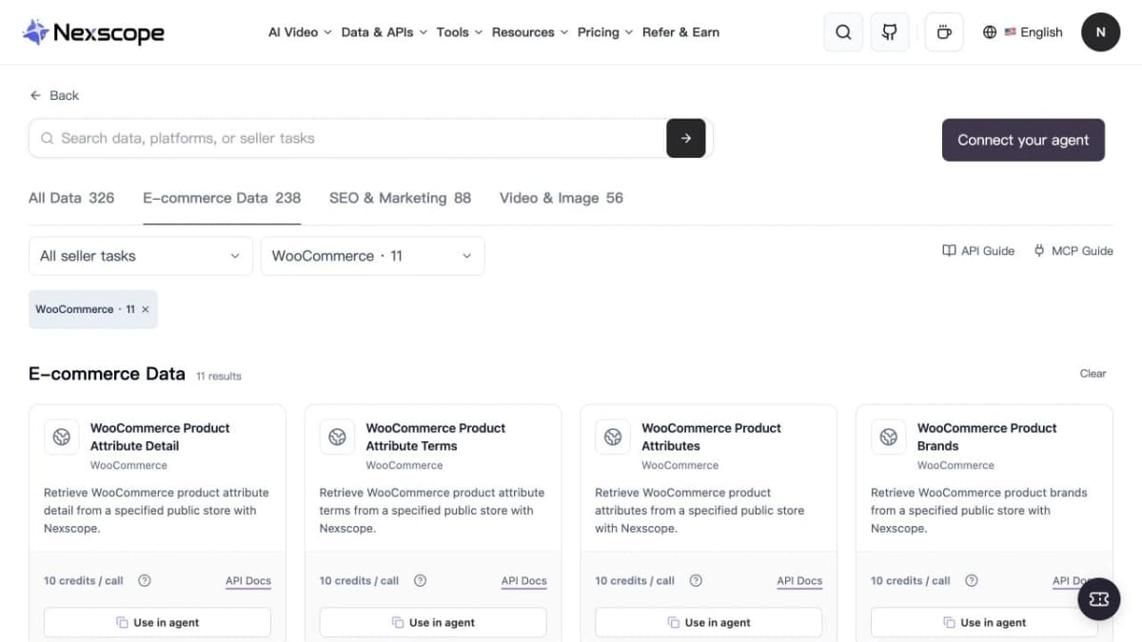Open Refer & Earn page
Viewport: 1142px width, 642px height.
click(680, 32)
